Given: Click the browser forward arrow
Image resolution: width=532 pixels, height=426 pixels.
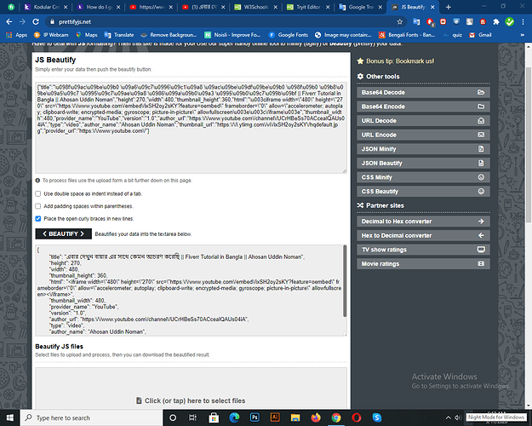Looking at the screenshot, I should [x=22, y=22].
